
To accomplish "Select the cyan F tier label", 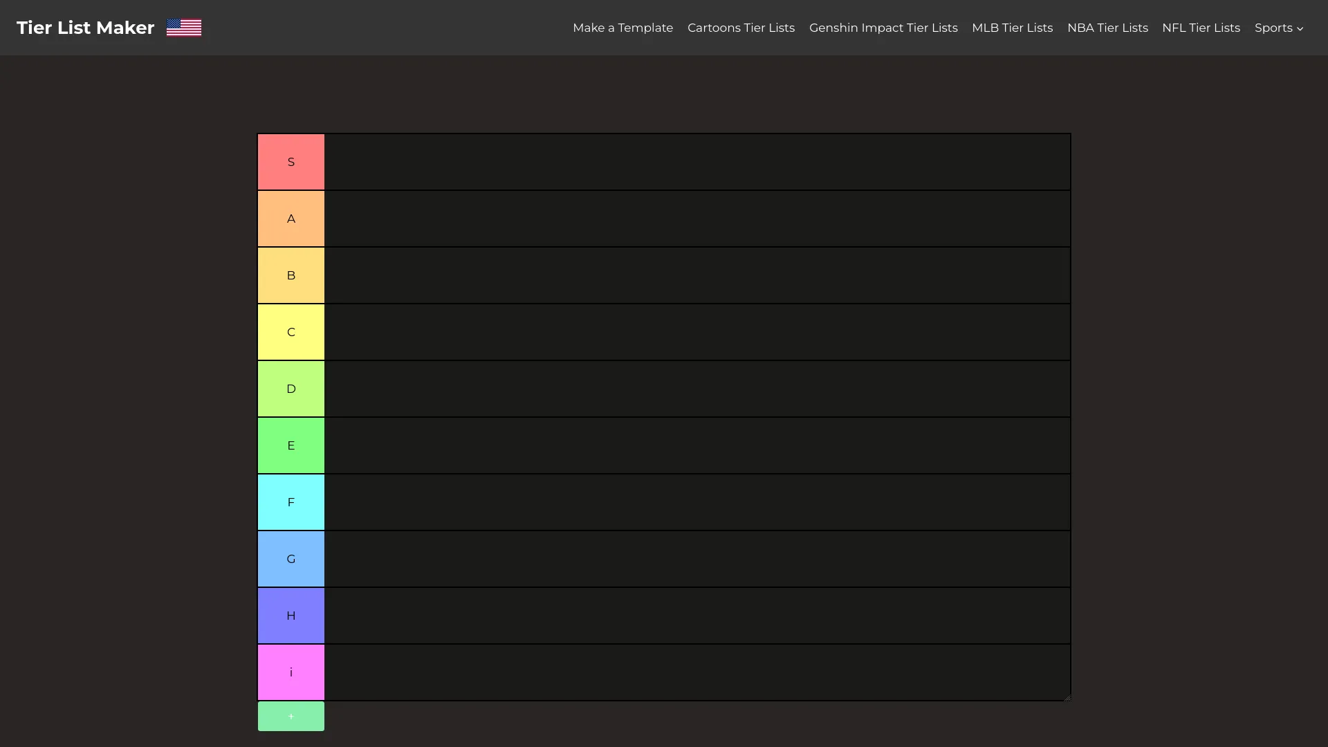I will [x=290, y=501].
